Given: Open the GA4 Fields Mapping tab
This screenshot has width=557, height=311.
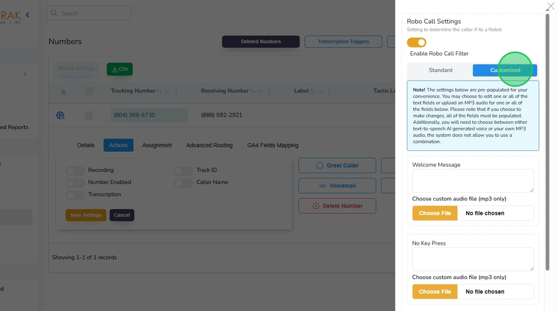Looking at the screenshot, I should click(x=273, y=145).
